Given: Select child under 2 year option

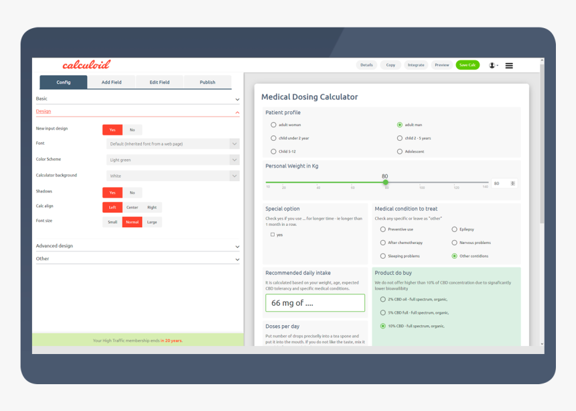Looking at the screenshot, I should point(273,138).
